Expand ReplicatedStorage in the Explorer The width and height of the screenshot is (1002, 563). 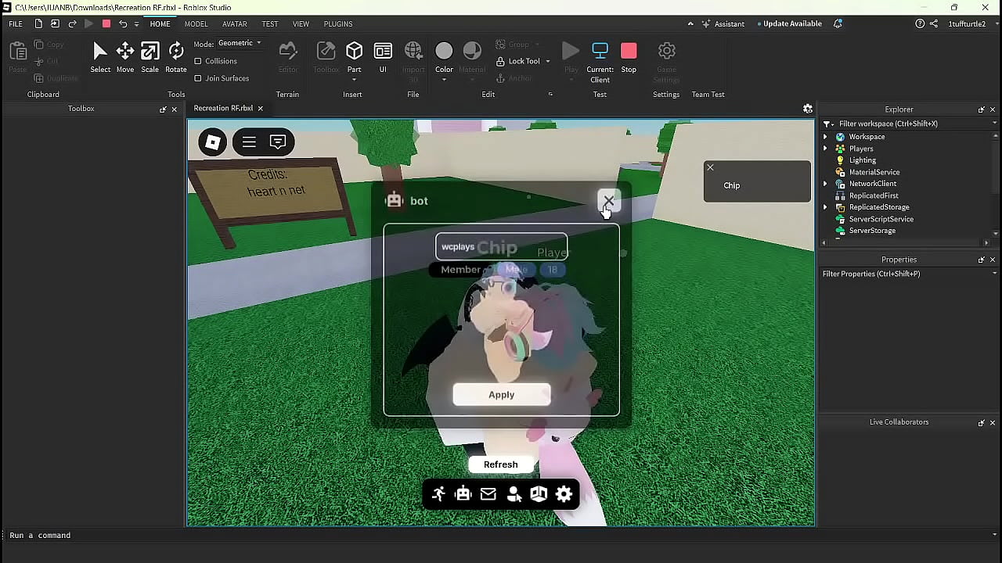[824, 206]
